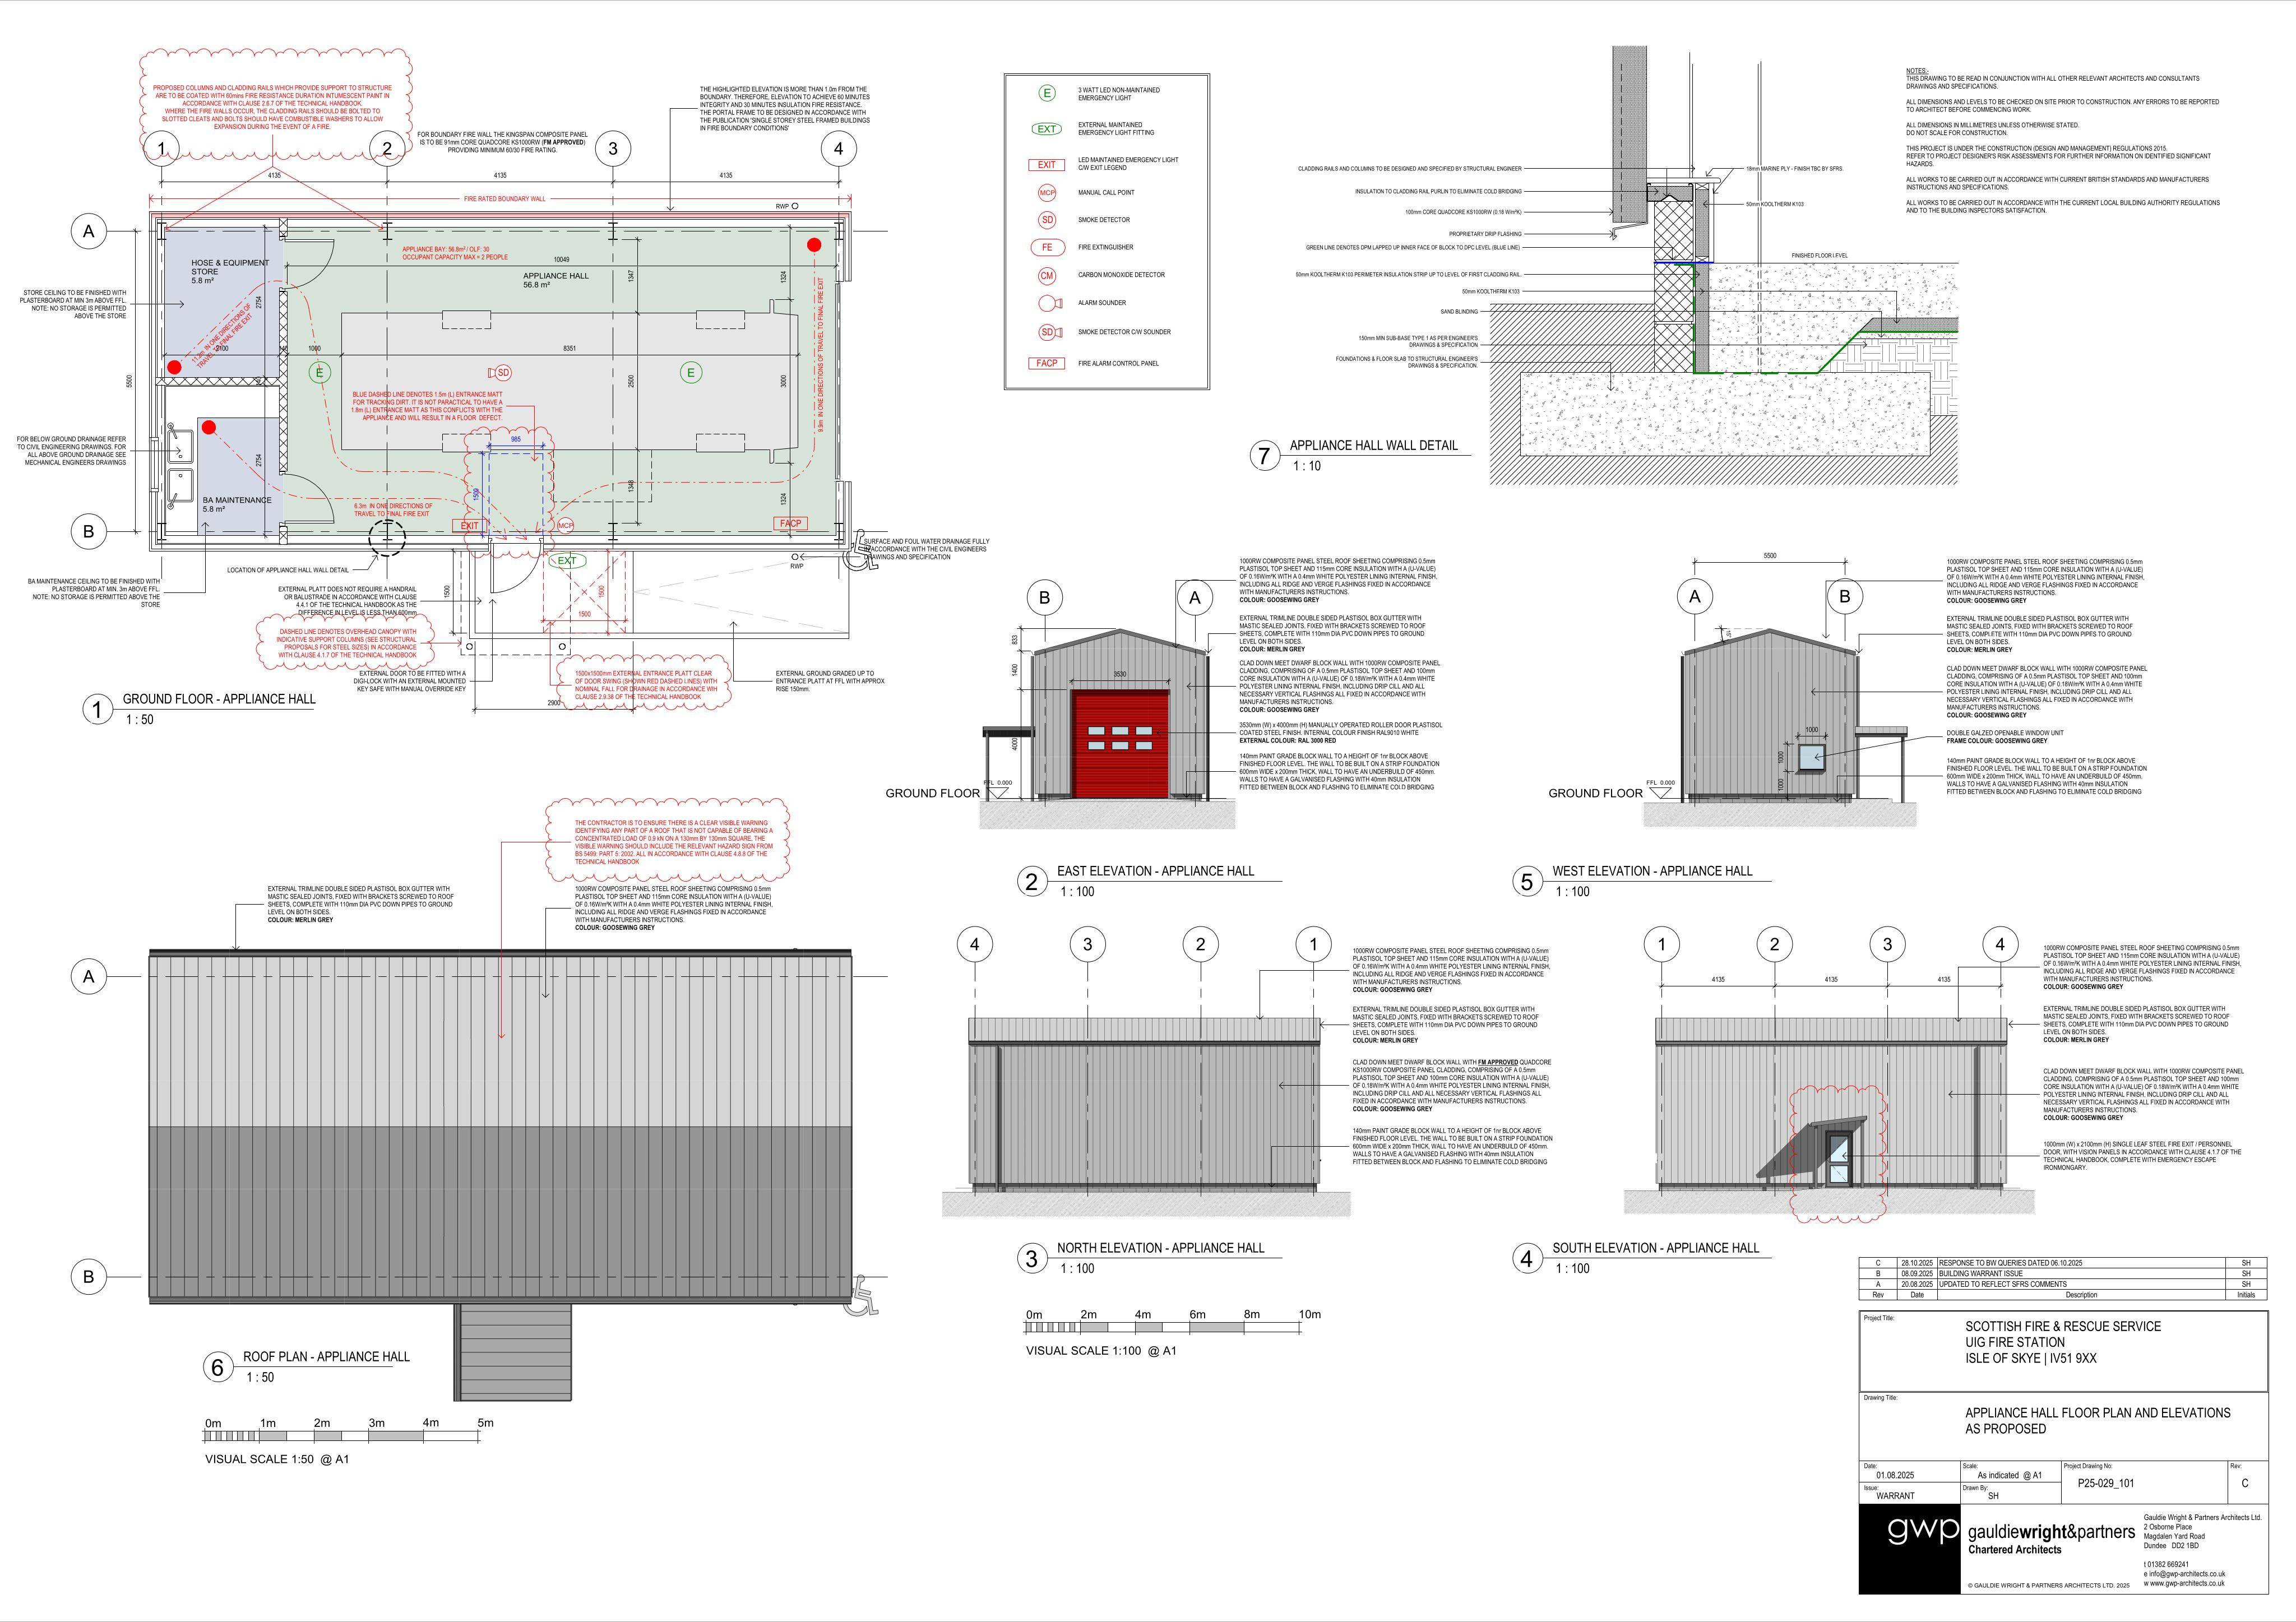Click the EXIT sign symbol in the legend

(1046, 165)
